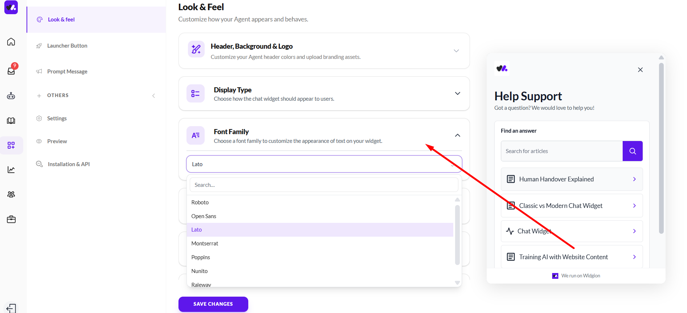Collapse the OTHERS menu group

point(153,96)
